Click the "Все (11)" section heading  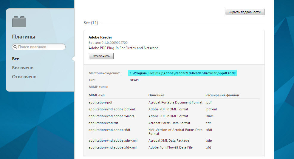coord(91,23)
